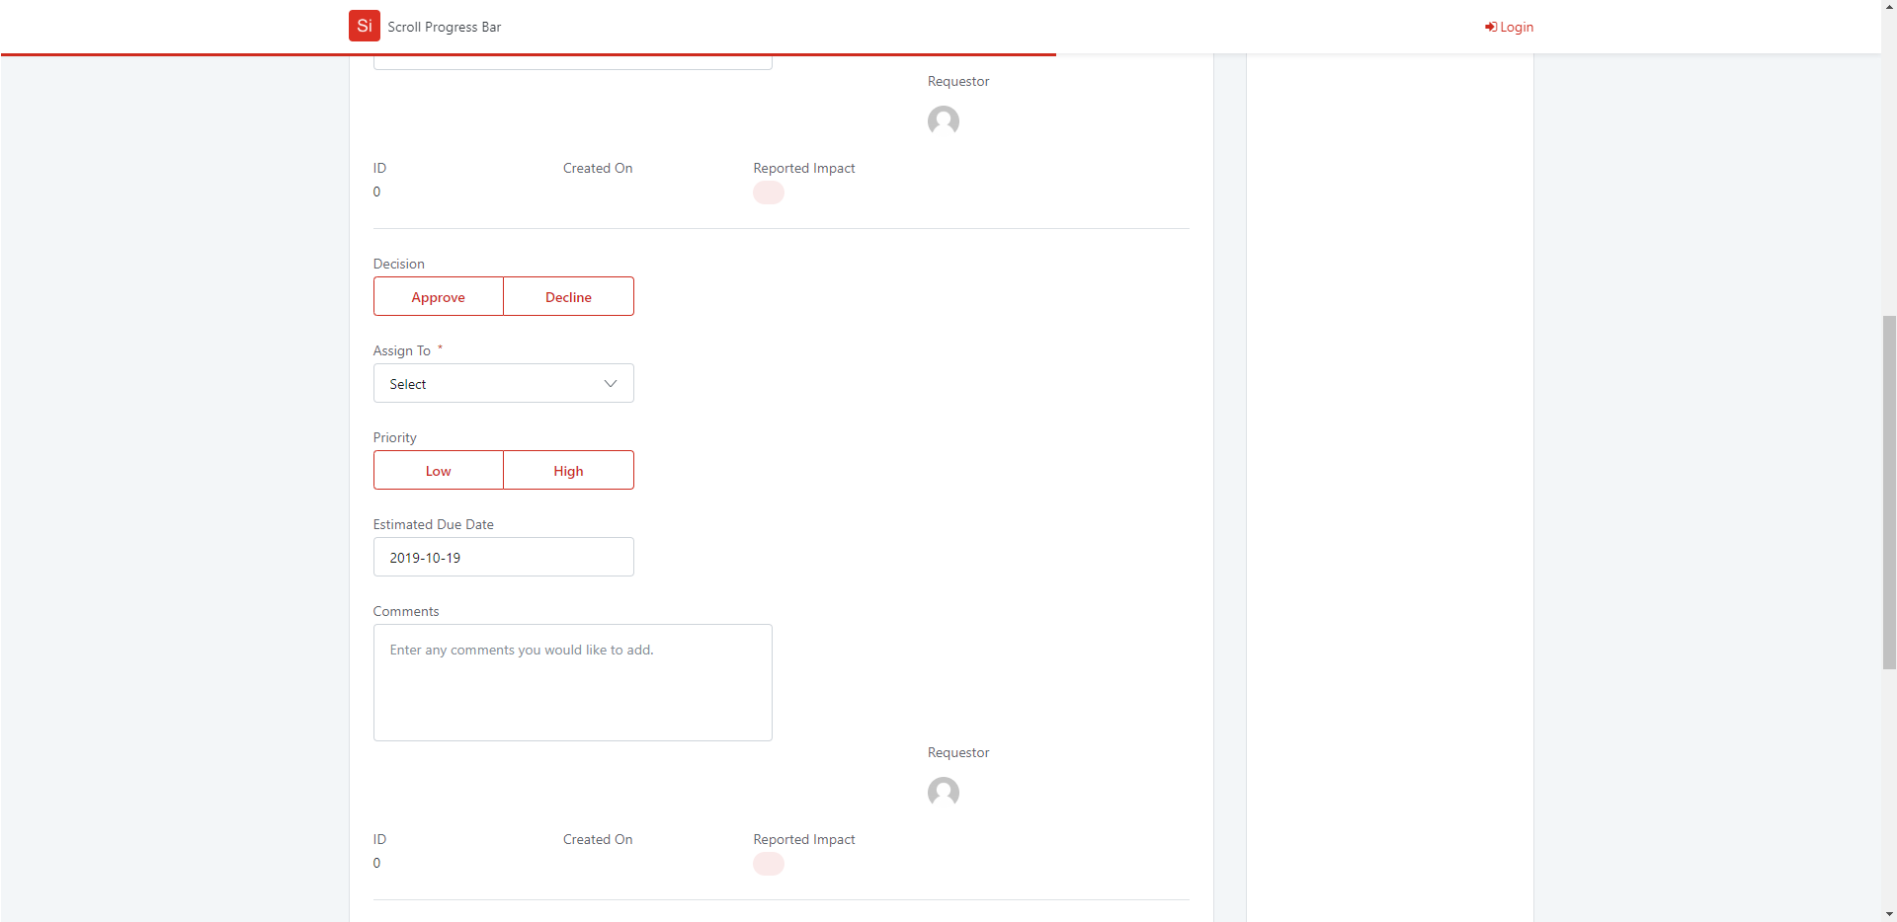Click the upper Requestor avatar icon
Screen dimensions: 1897x922
tap(944, 121)
